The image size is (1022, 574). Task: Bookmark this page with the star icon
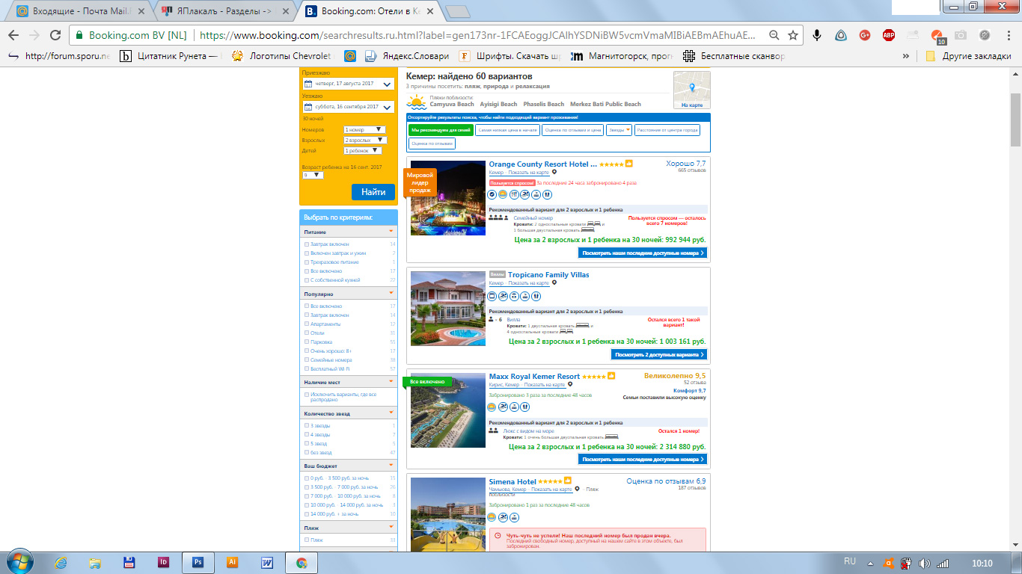click(793, 35)
